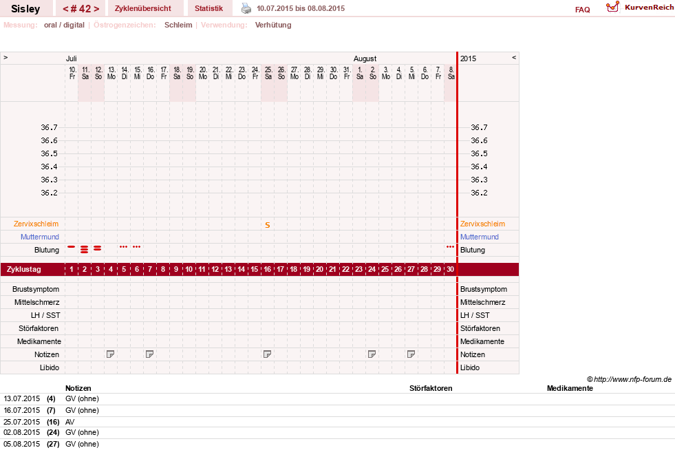Click right Zervixschleim row label
Viewport: 675px width, 470px height.
[482, 224]
